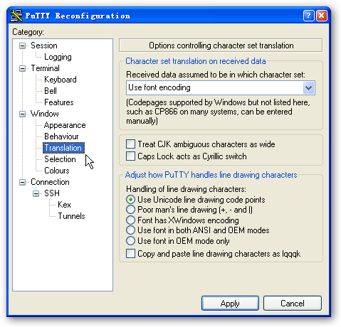The width and height of the screenshot is (341, 327).
Task: Check Copy and paste line drawing as lqqqk
Action: click(130, 254)
